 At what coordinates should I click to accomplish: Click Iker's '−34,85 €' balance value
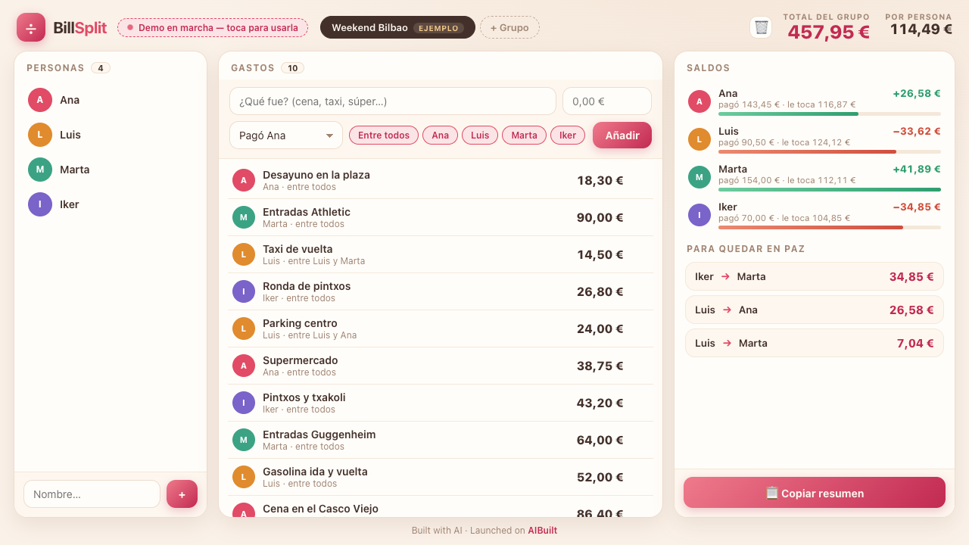(917, 207)
